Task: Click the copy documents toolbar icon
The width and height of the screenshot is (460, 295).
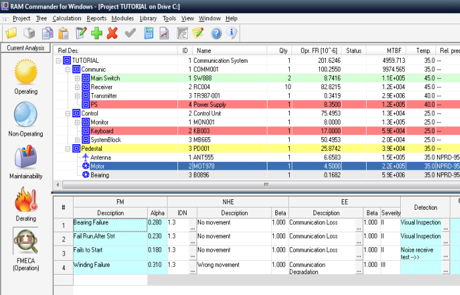Action: click(x=47, y=33)
